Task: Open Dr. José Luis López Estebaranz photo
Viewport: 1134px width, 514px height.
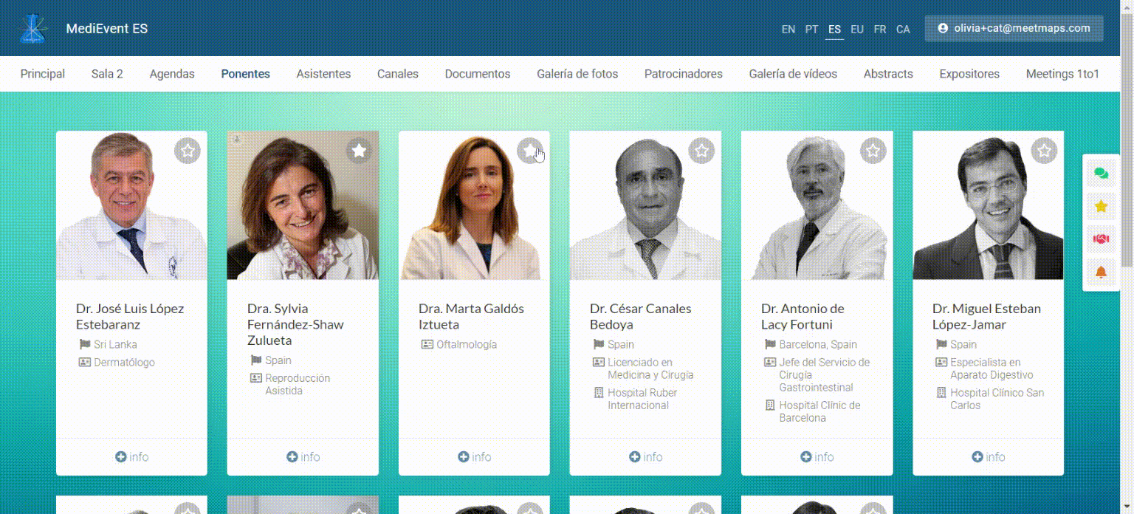Action: 131,206
